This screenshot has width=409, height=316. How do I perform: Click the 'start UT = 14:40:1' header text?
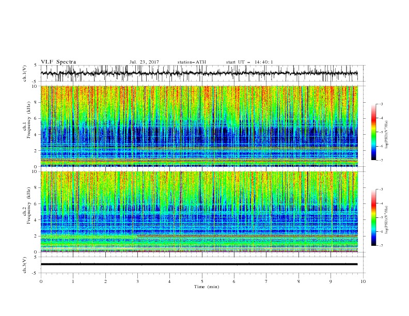click(249, 62)
